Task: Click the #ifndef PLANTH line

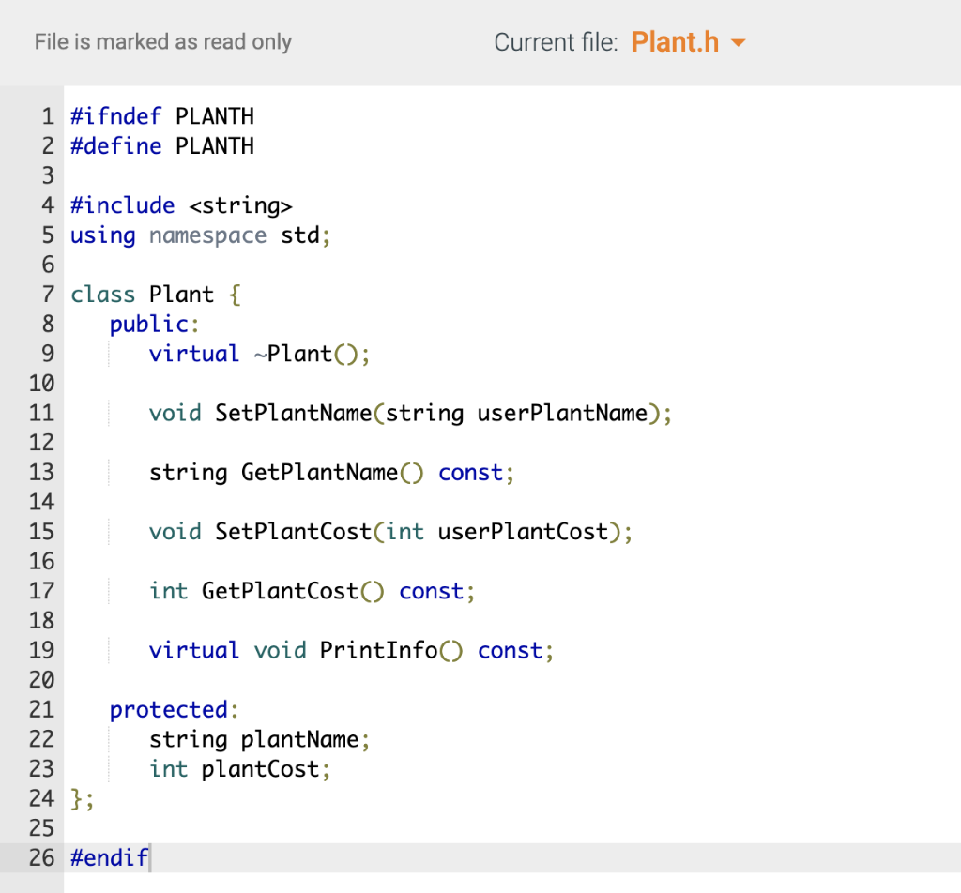Action: click(x=161, y=116)
